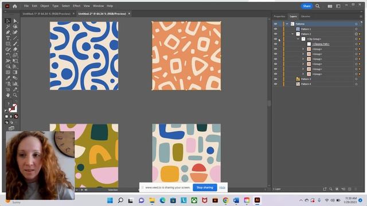Select the Rectangle tool
Image resolution: width=367 pixels, height=206 pixels.
pos(8,43)
